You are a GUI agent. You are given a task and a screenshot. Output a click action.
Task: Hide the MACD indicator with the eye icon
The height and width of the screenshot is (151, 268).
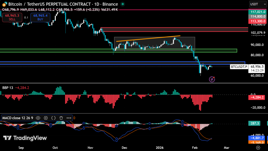point(38,118)
